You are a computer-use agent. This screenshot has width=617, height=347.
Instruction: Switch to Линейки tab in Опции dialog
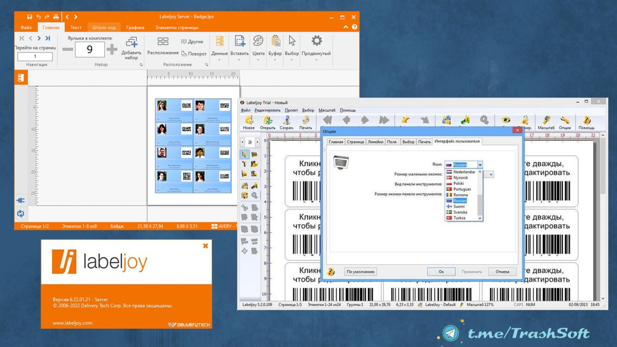[x=376, y=142]
